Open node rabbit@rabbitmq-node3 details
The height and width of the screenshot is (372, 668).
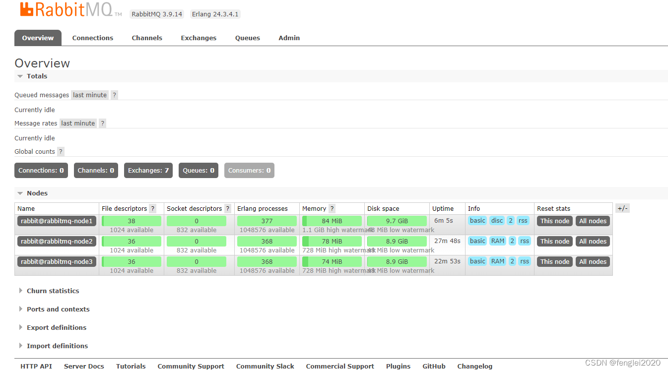57,262
